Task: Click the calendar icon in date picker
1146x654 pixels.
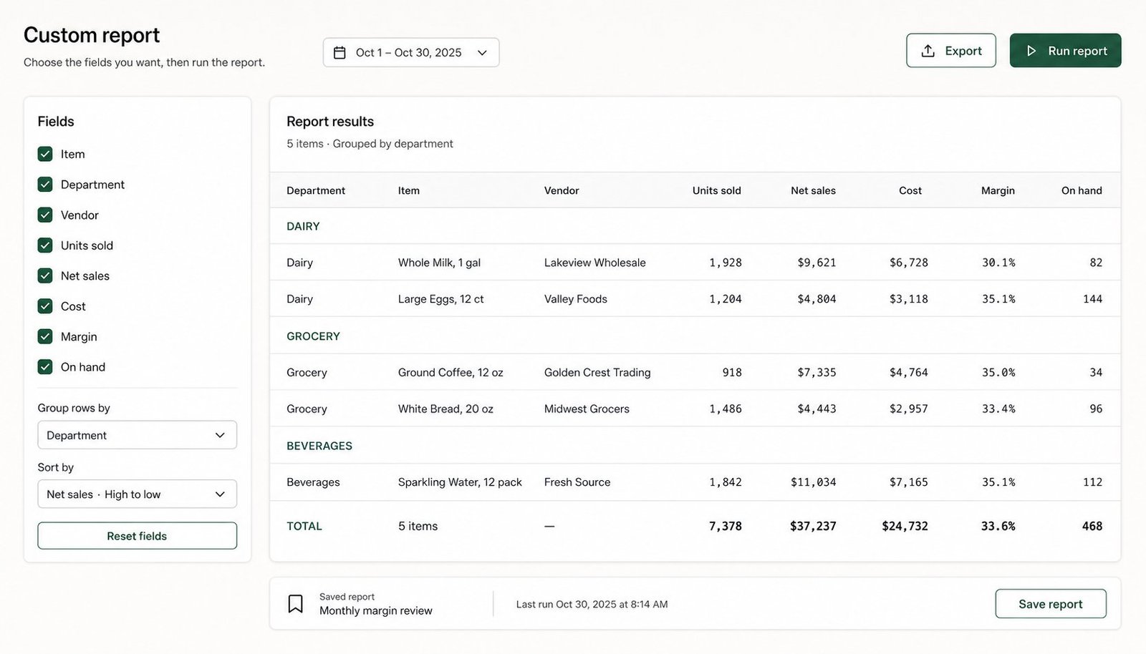Action: click(340, 52)
